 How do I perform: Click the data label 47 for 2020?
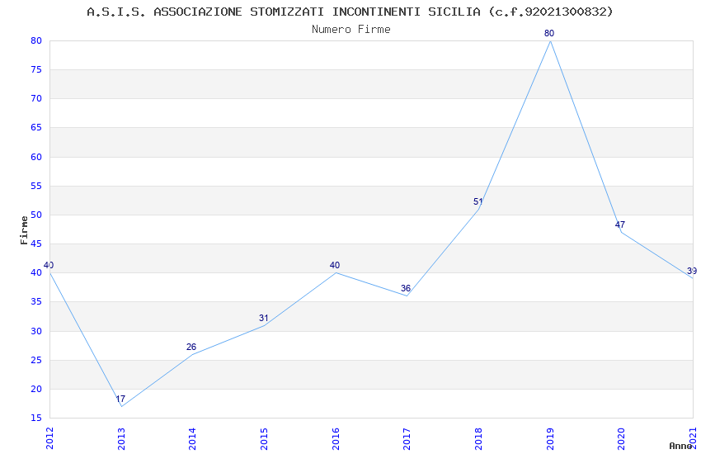[x=619, y=225]
